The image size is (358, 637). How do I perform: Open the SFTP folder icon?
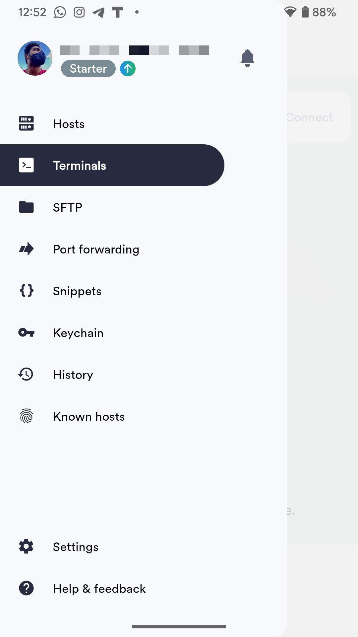(x=26, y=207)
